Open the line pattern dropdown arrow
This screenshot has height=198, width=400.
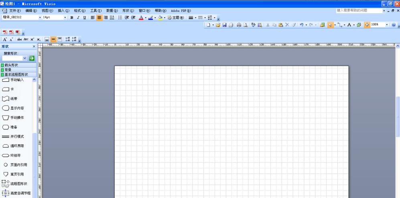point(205,18)
